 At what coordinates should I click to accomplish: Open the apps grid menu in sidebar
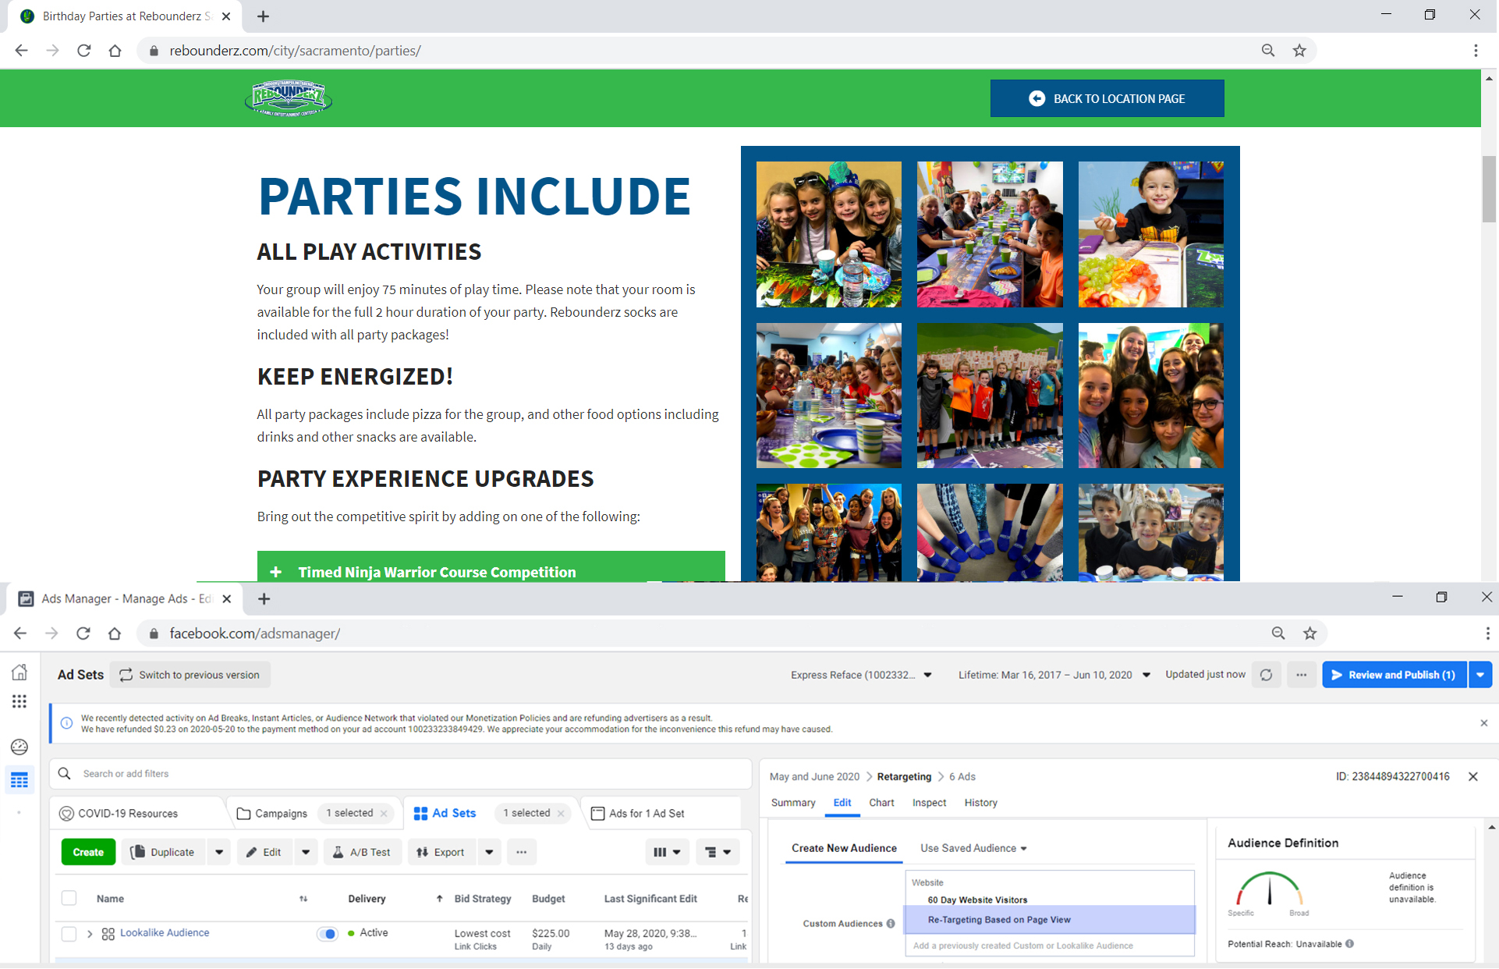pos(19,701)
